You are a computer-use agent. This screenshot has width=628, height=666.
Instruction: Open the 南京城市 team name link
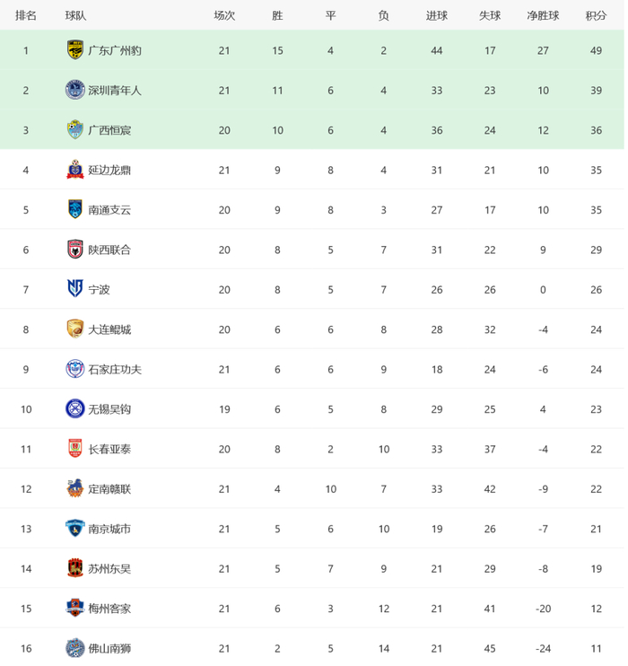point(109,529)
